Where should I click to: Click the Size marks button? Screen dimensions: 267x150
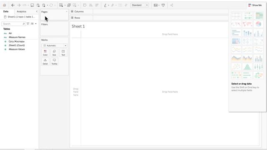tap(54, 53)
